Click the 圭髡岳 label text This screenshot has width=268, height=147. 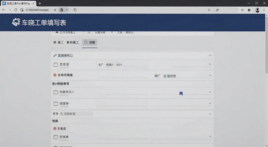click(x=62, y=129)
